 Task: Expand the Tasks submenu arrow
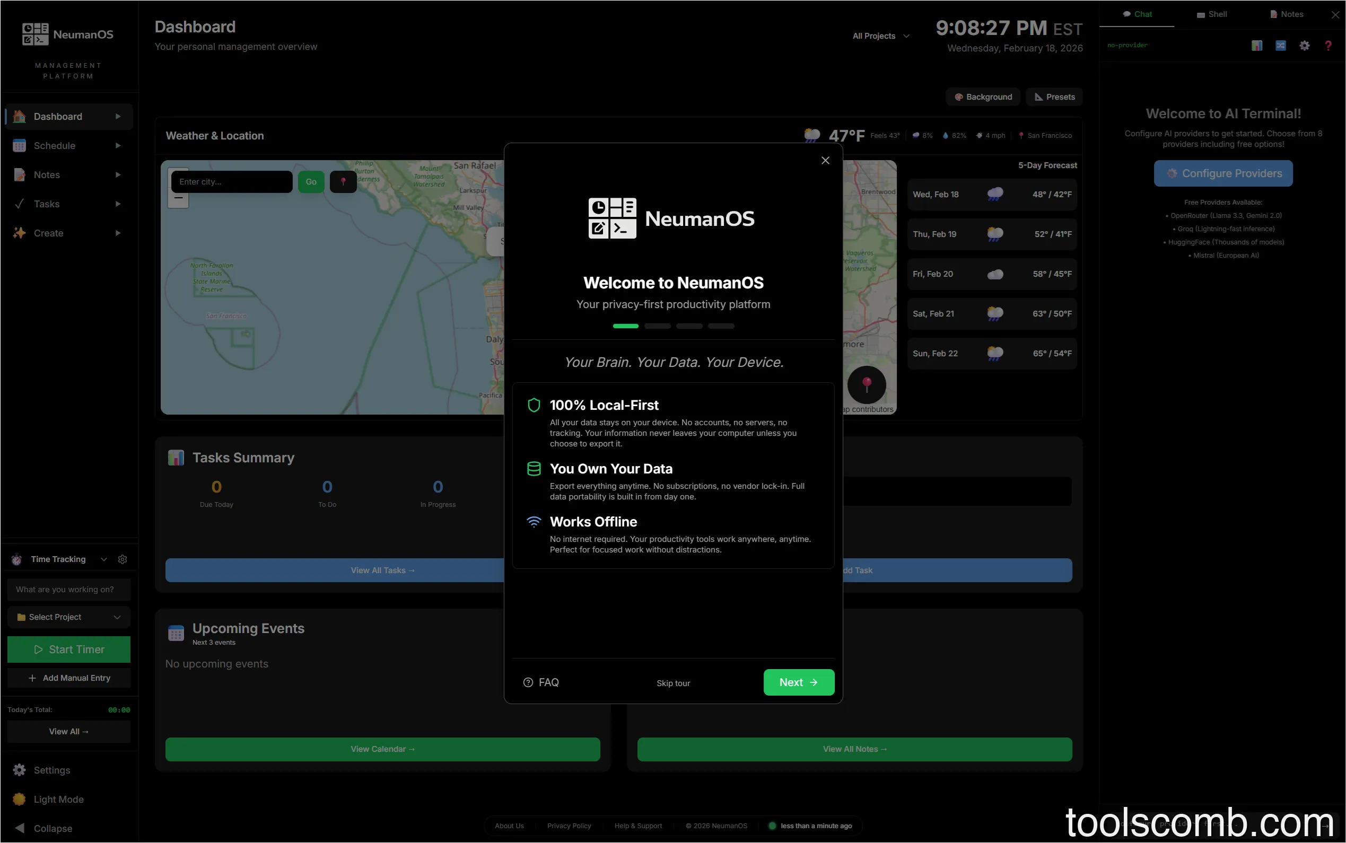coord(118,204)
